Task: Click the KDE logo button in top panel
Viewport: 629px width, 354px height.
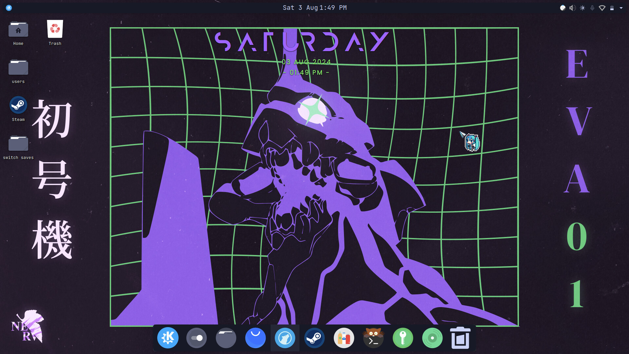Action: [x=9, y=8]
